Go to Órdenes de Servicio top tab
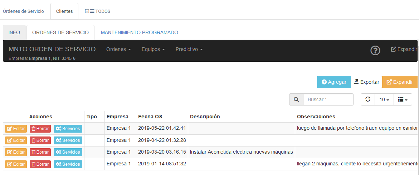This screenshot has width=419, height=175. (x=23, y=11)
